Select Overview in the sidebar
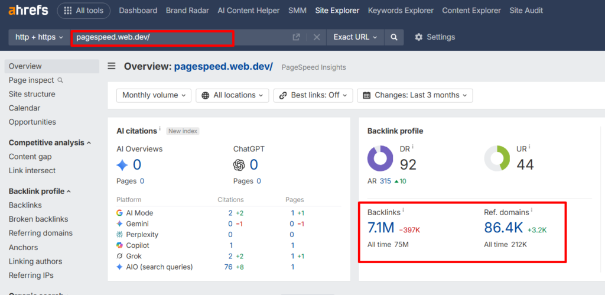 (x=52, y=66)
